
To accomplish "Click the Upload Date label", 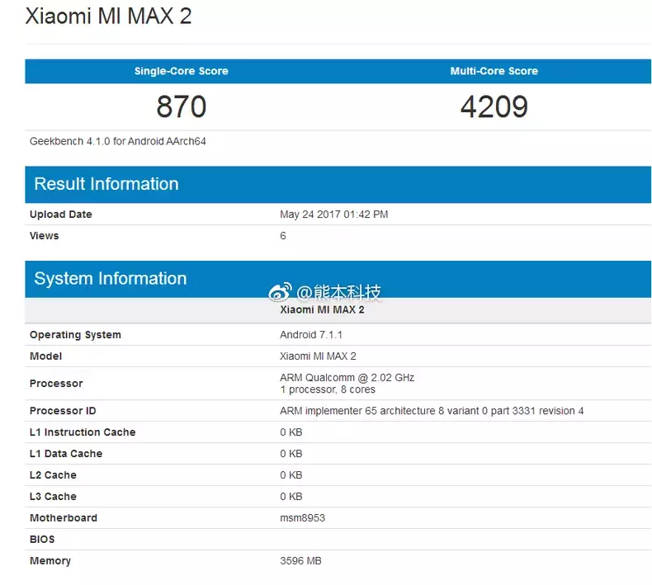I will coord(61,215).
